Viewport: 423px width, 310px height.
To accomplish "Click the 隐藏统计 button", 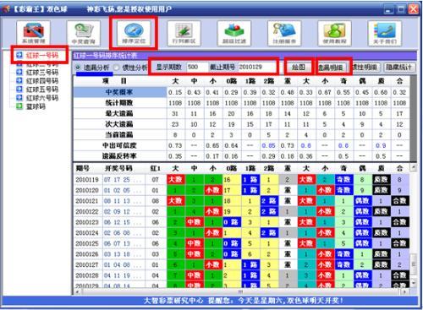I will click(398, 68).
